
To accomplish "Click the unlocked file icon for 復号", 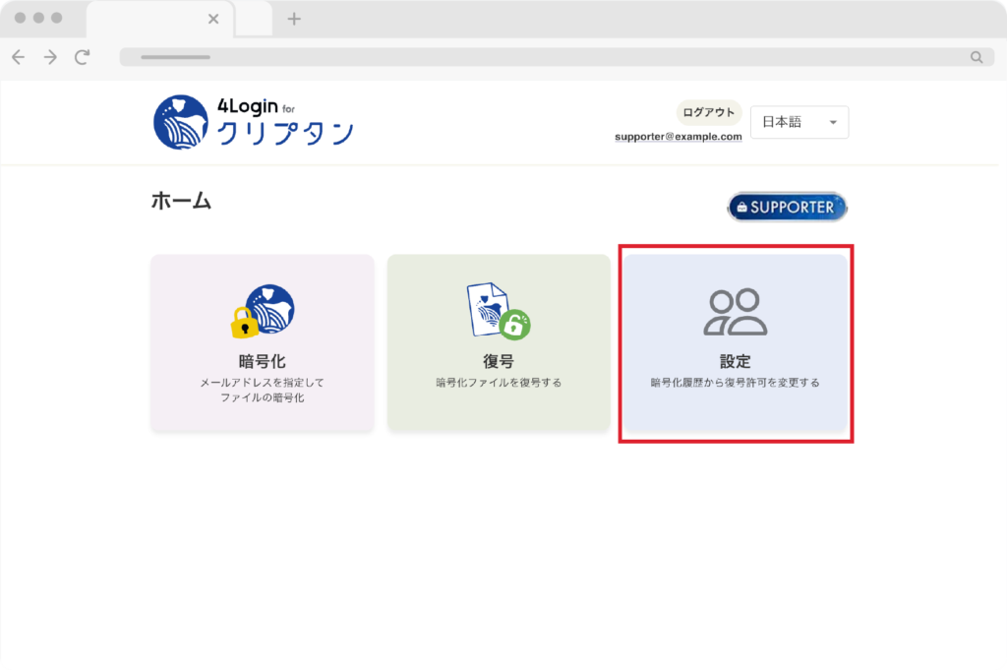I will click(x=498, y=311).
